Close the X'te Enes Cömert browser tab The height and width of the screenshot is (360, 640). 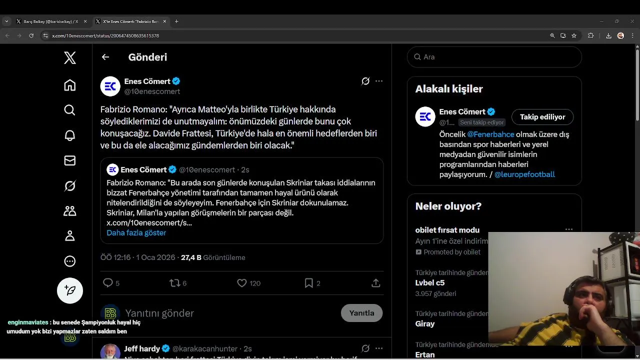[x=164, y=21]
